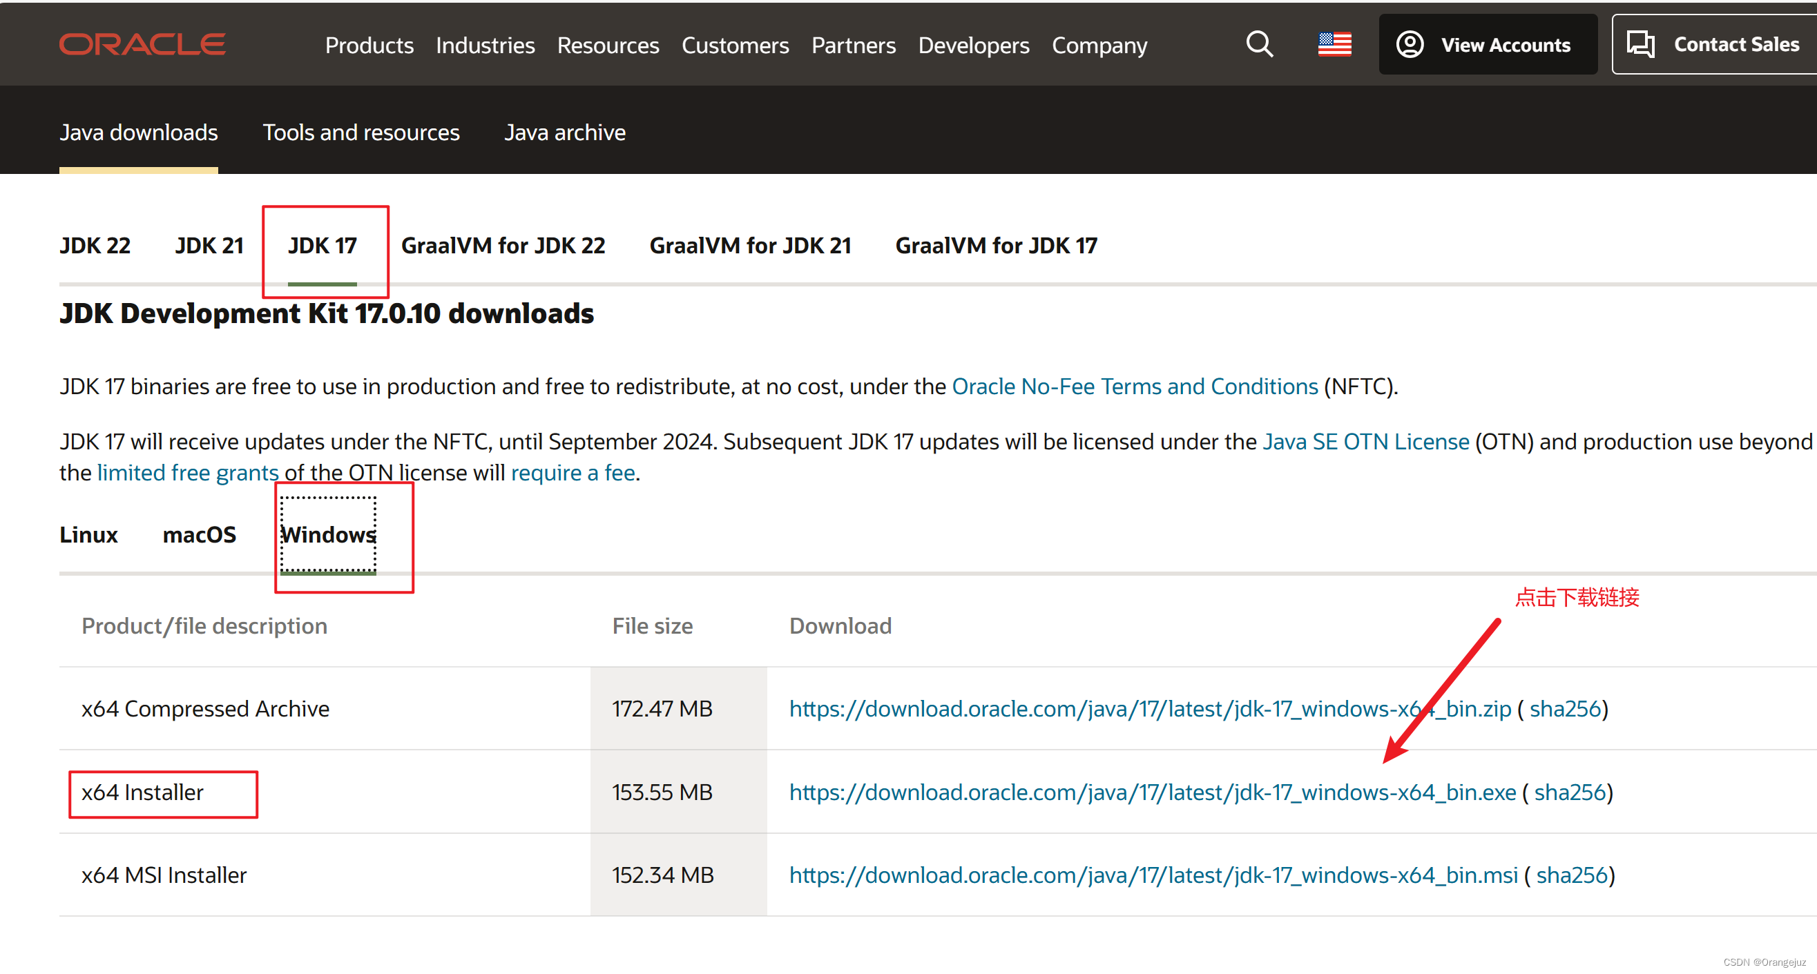Click the Contact Sales button
This screenshot has height=974, width=1817.
tap(1714, 44)
